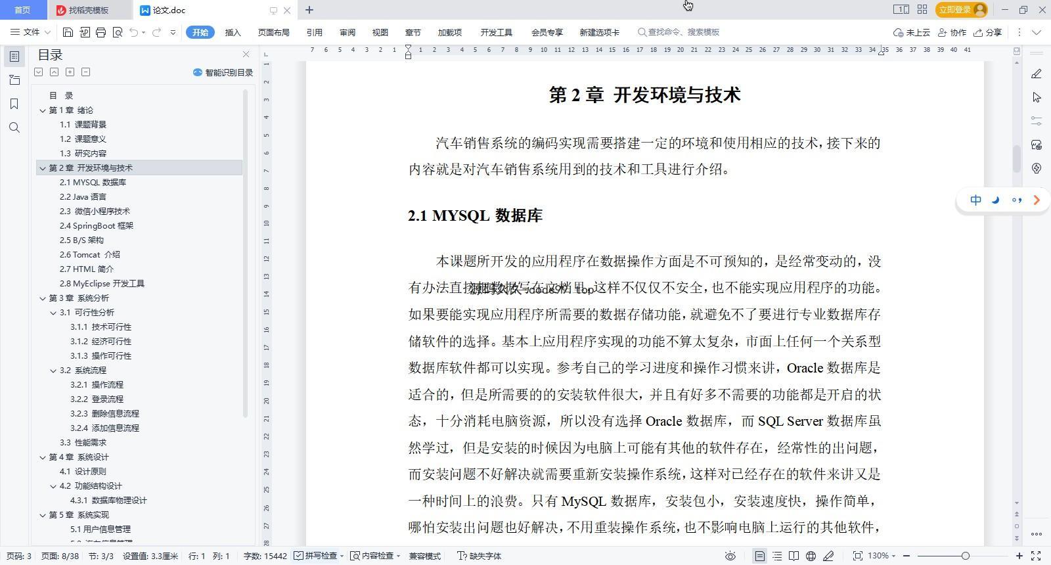The height and width of the screenshot is (565, 1051).
Task: Open the bookmarks sidebar icon
Action: tap(14, 104)
